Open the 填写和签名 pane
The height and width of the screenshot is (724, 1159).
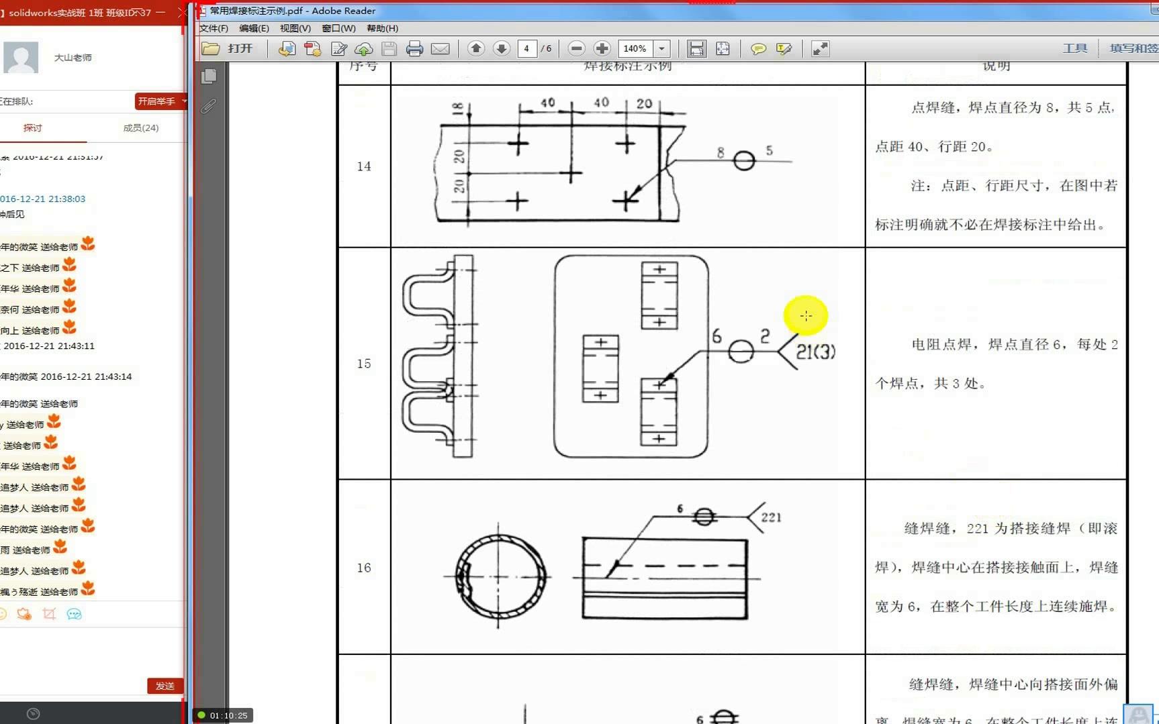point(1133,48)
